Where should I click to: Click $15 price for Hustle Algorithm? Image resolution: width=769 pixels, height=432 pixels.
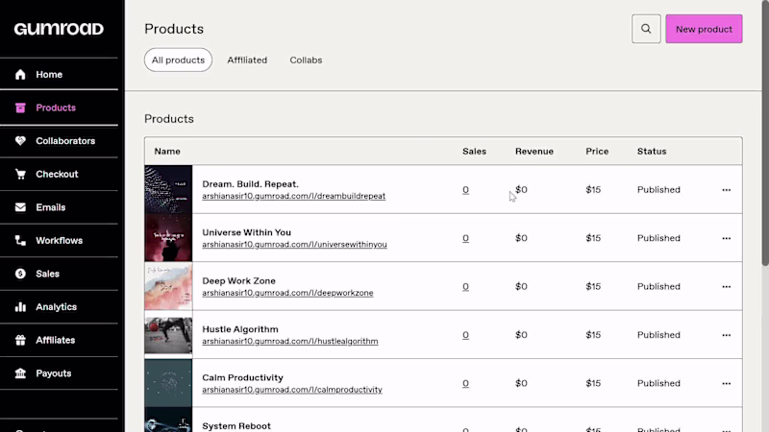click(593, 335)
